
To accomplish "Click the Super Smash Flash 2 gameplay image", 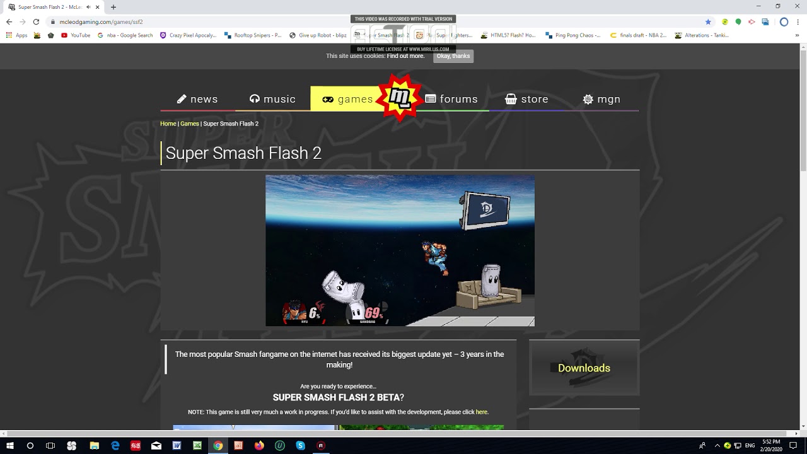I will click(400, 250).
